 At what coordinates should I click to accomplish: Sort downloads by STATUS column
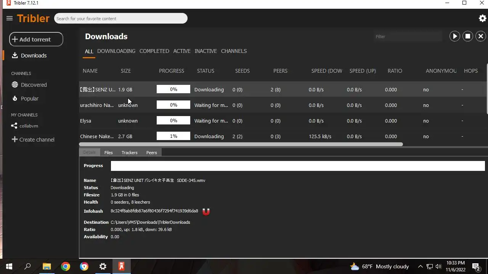[x=205, y=71]
